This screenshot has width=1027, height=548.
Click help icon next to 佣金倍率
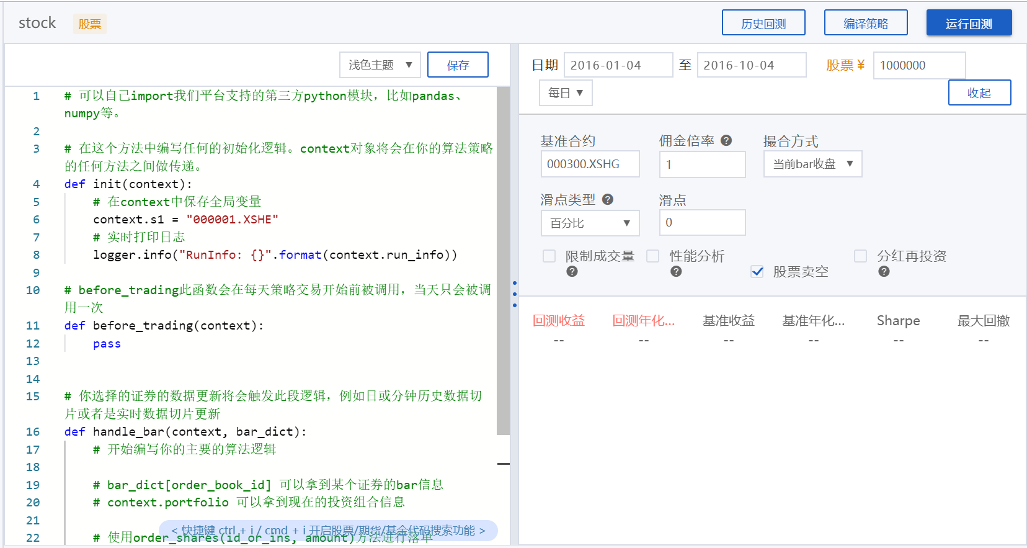coord(726,141)
